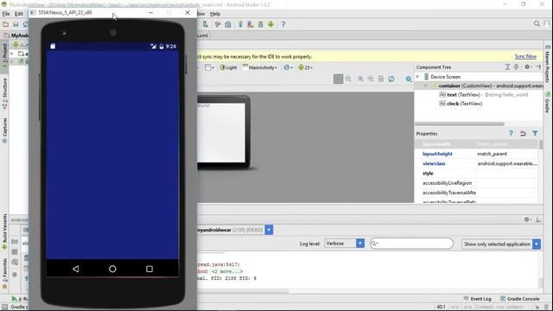The height and width of the screenshot is (311, 553).
Task: Open the Gradle side tab
Action: 548,103
